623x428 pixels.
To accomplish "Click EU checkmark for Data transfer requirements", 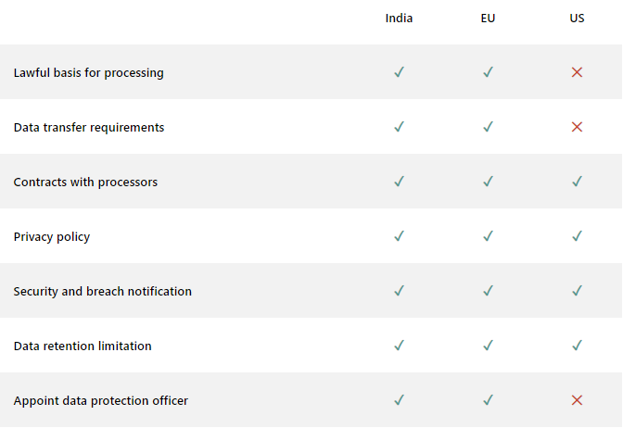I will click(x=488, y=127).
